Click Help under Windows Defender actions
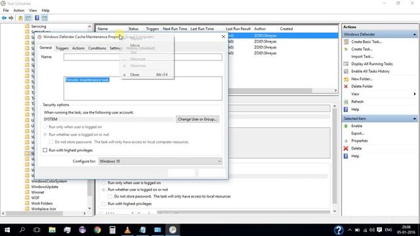The height and width of the screenshot is (236, 420). pyautogui.click(x=355, y=109)
